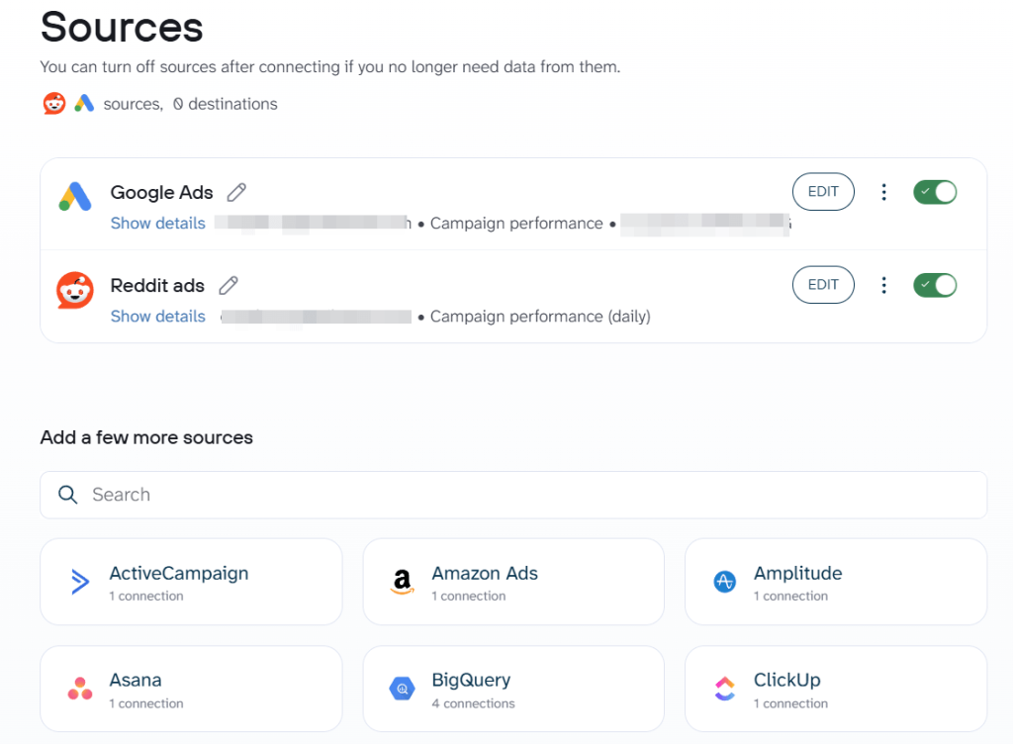Image resolution: width=1013 pixels, height=744 pixels.
Task: Select the ActiveCampaign source icon
Action: [79, 582]
